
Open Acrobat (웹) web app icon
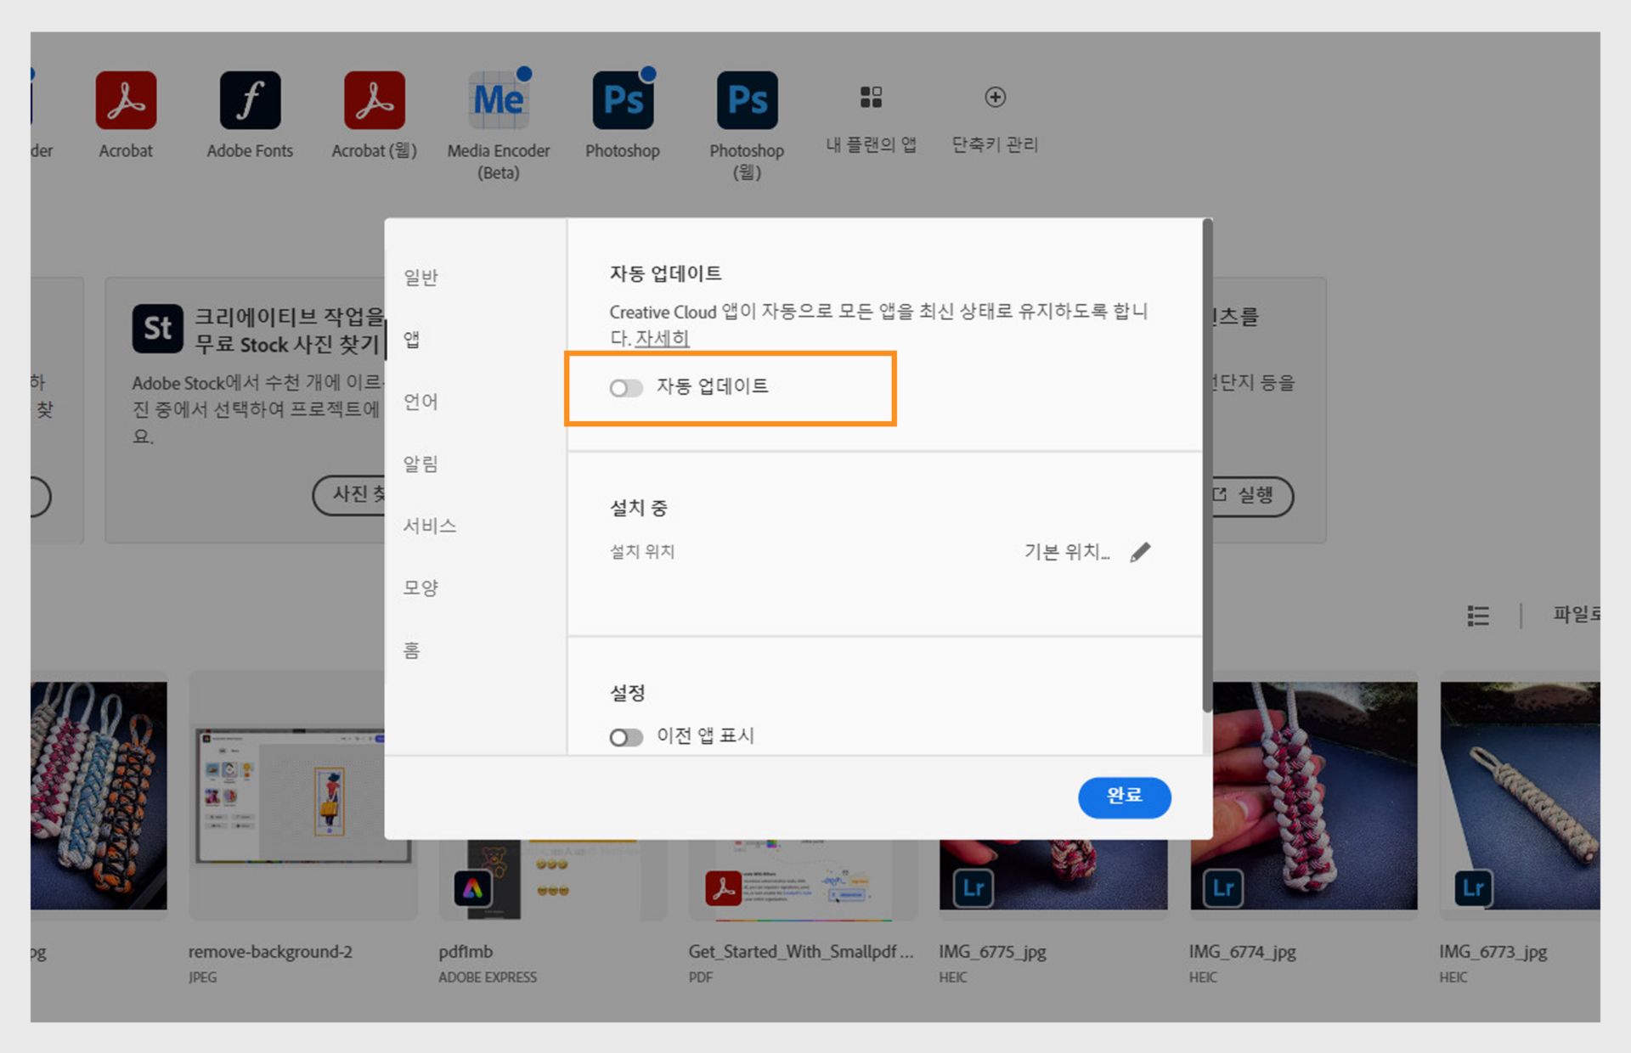[x=374, y=100]
